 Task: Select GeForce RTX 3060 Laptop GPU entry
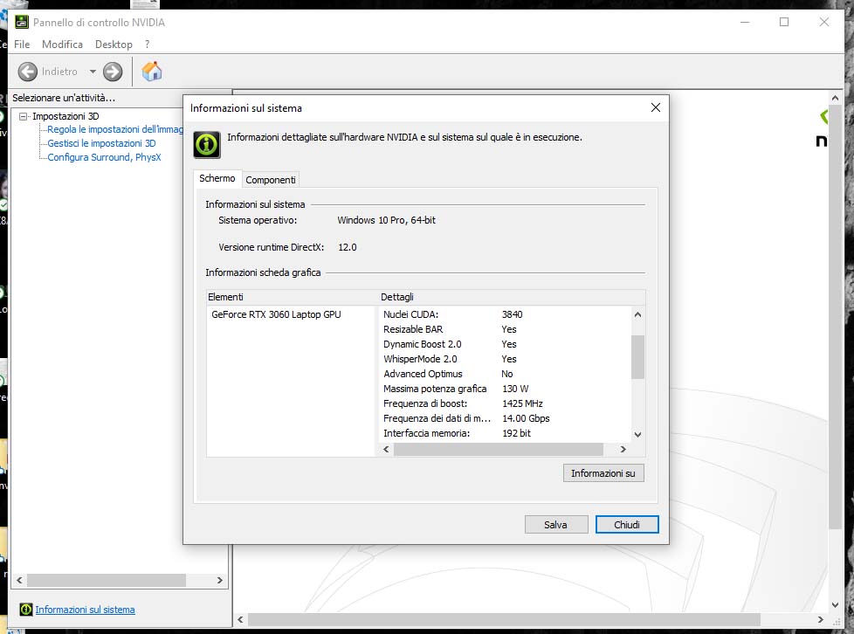coord(276,314)
